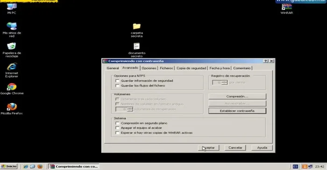The height and width of the screenshot is (170, 327).
Task: Click the dialog help question mark button
Action: pos(265,61)
